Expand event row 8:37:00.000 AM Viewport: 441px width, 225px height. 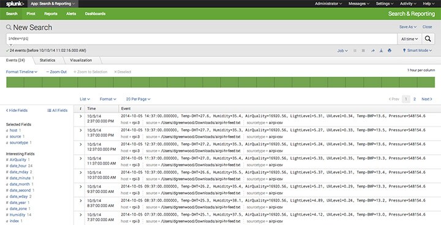click(80, 201)
